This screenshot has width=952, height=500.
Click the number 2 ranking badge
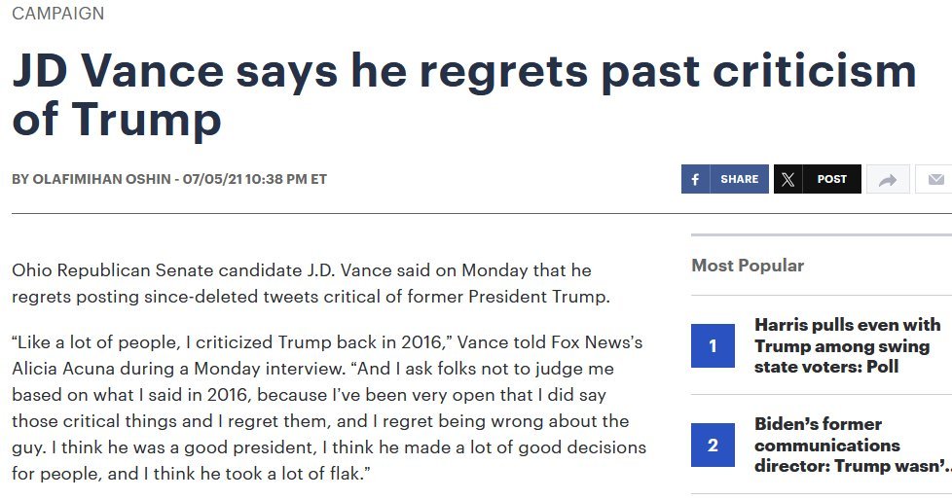click(x=713, y=445)
